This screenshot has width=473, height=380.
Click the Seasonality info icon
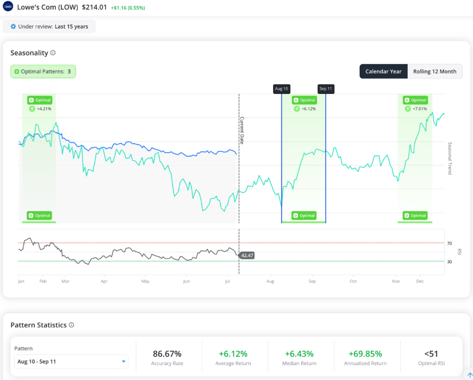click(x=53, y=53)
